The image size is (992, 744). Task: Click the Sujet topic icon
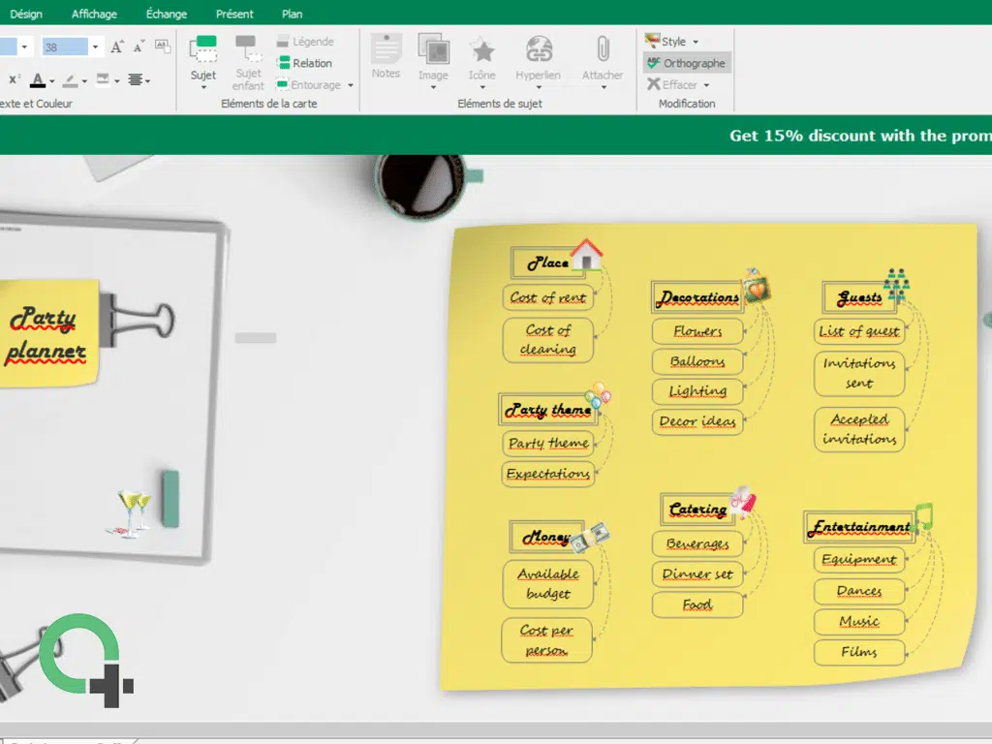(203, 50)
